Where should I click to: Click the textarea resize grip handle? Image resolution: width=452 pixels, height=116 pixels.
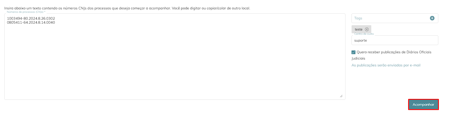341,96
